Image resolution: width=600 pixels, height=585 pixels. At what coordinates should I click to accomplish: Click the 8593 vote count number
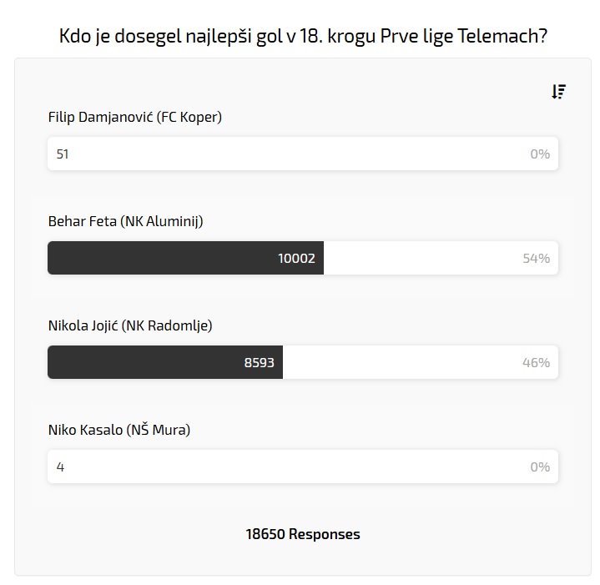point(259,363)
